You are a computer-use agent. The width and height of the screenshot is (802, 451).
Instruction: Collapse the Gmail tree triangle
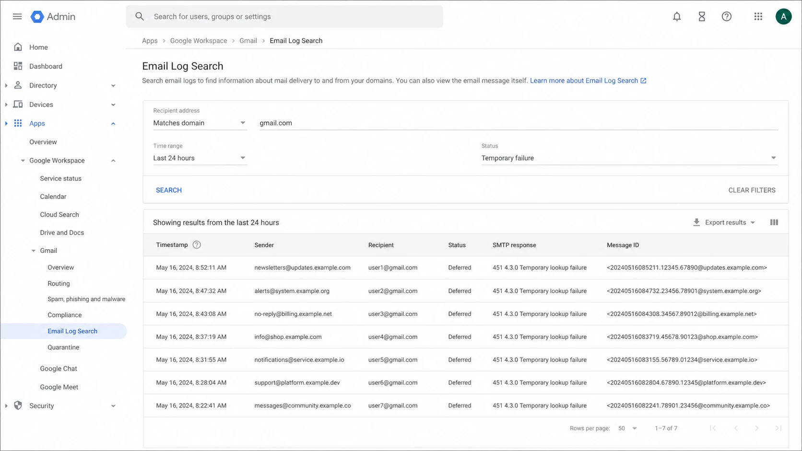pos(34,251)
